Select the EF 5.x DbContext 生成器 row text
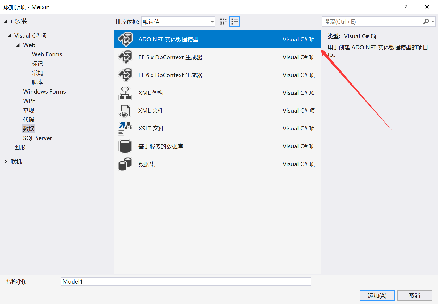 (170, 57)
